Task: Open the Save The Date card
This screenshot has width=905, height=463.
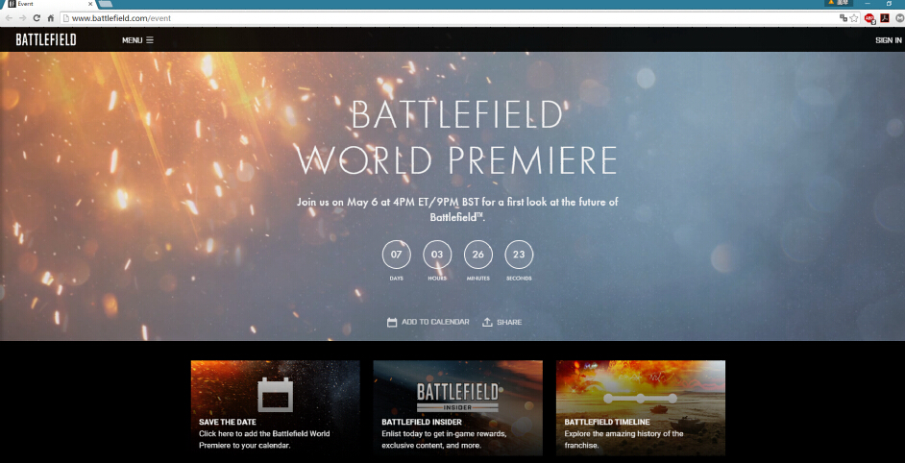Action: pos(276,408)
